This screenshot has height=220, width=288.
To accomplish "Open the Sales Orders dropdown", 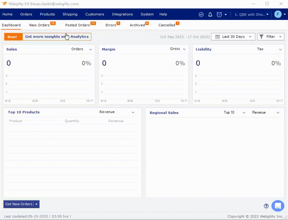I will click(x=81, y=49).
